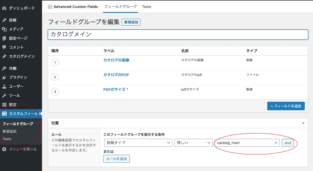Click the タイプ cell 画像
The width and height of the screenshot is (313, 171).
coord(249,60)
